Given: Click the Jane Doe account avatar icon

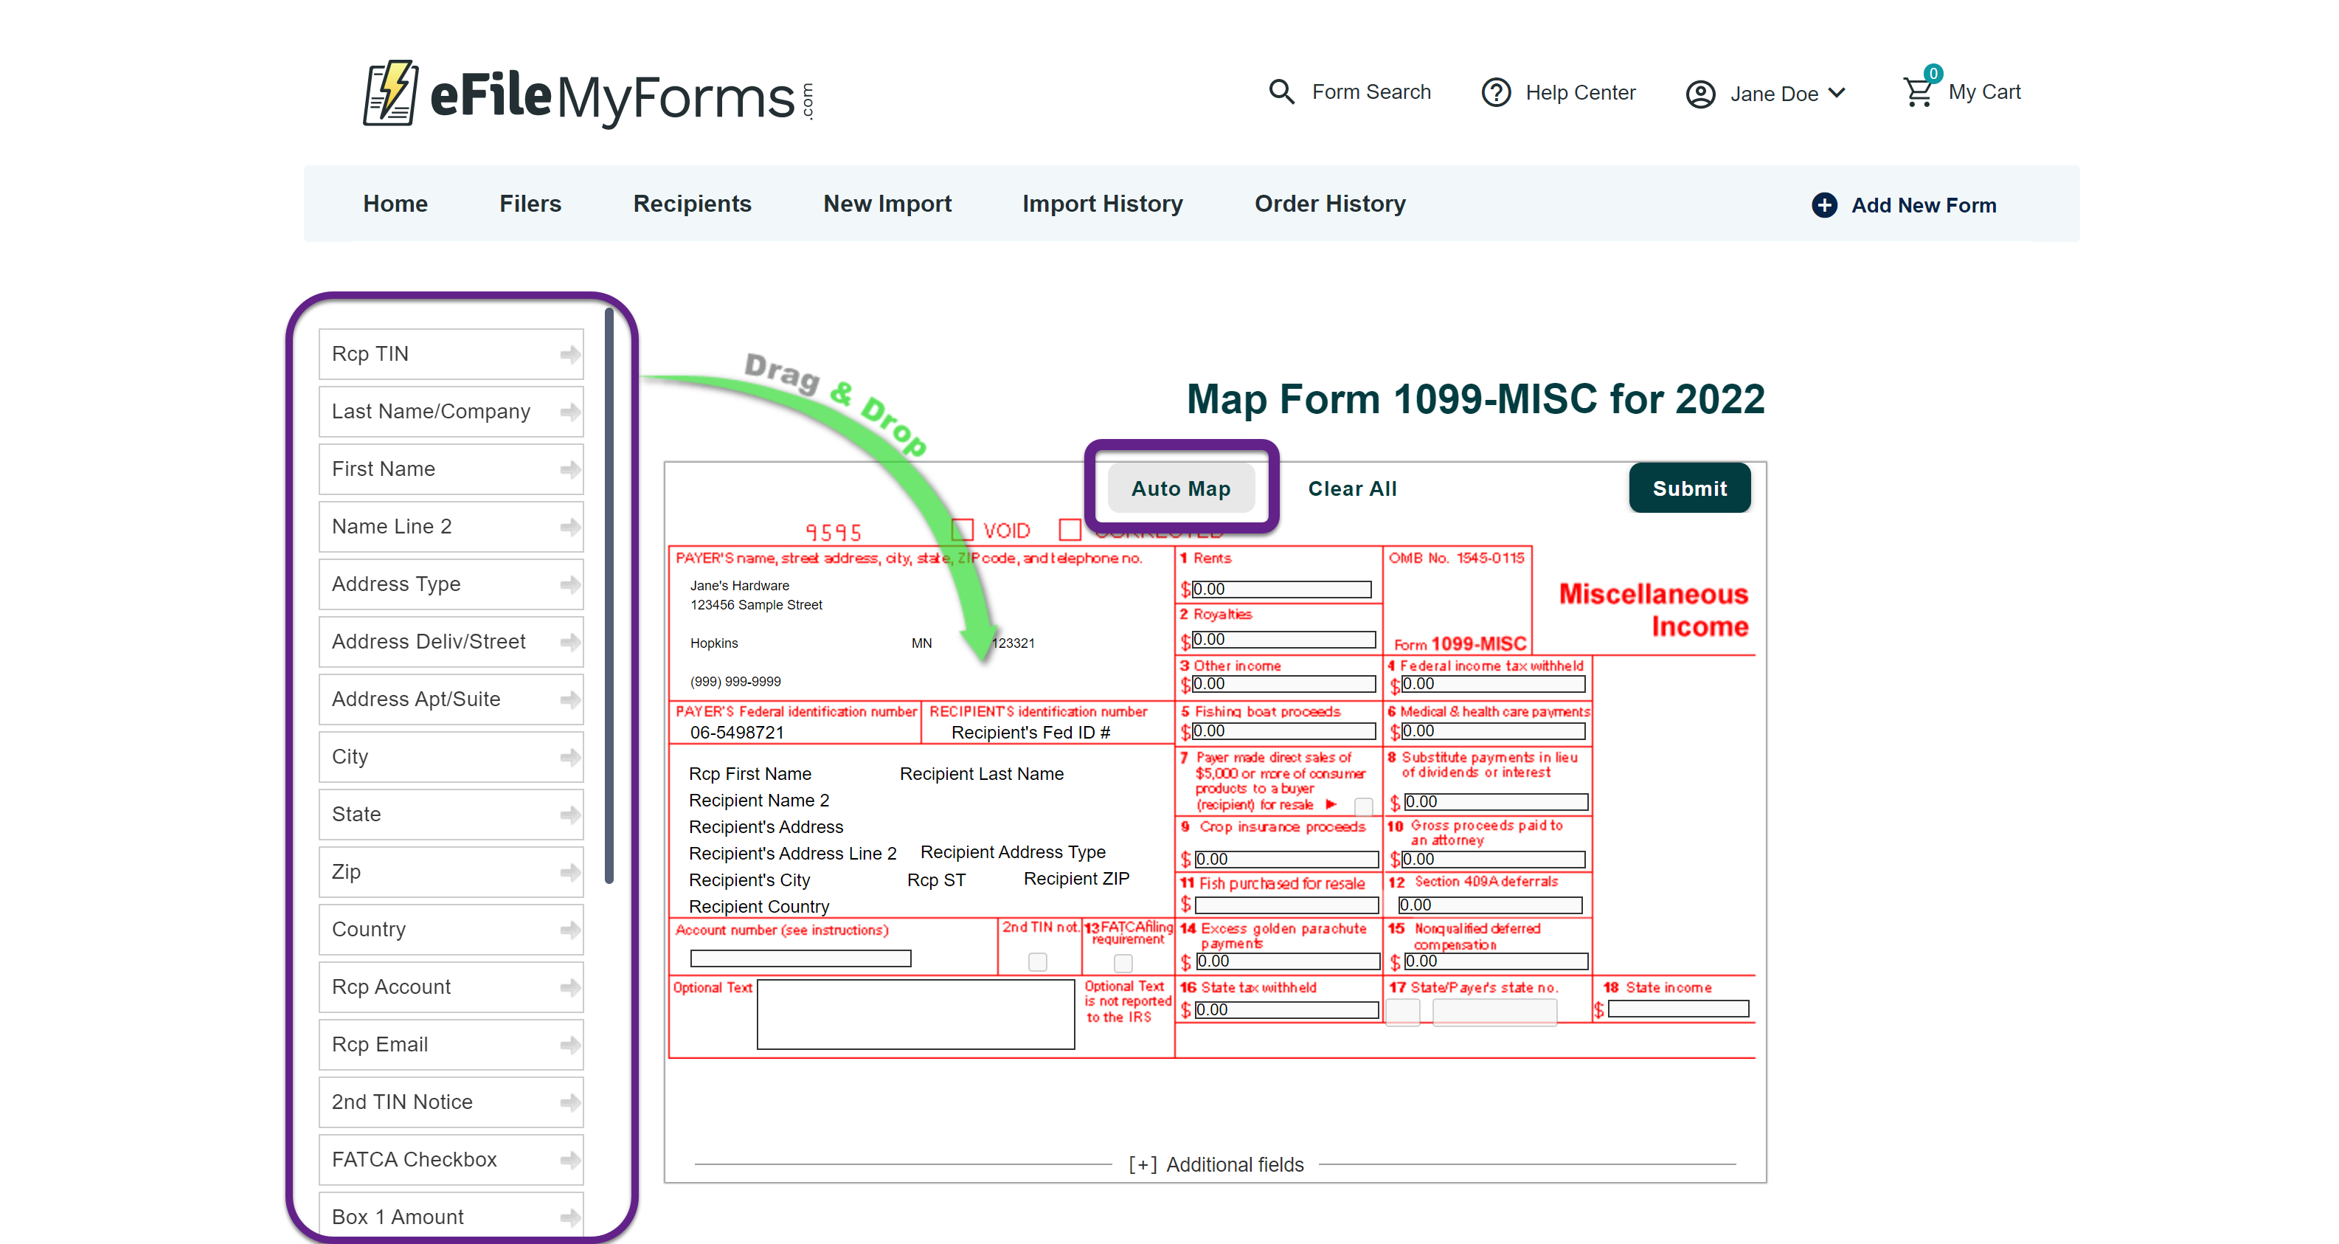Looking at the screenshot, I should coord(1699,94).
